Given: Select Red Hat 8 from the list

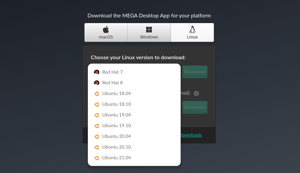Looking at the screenshot, I should (112, 83).
